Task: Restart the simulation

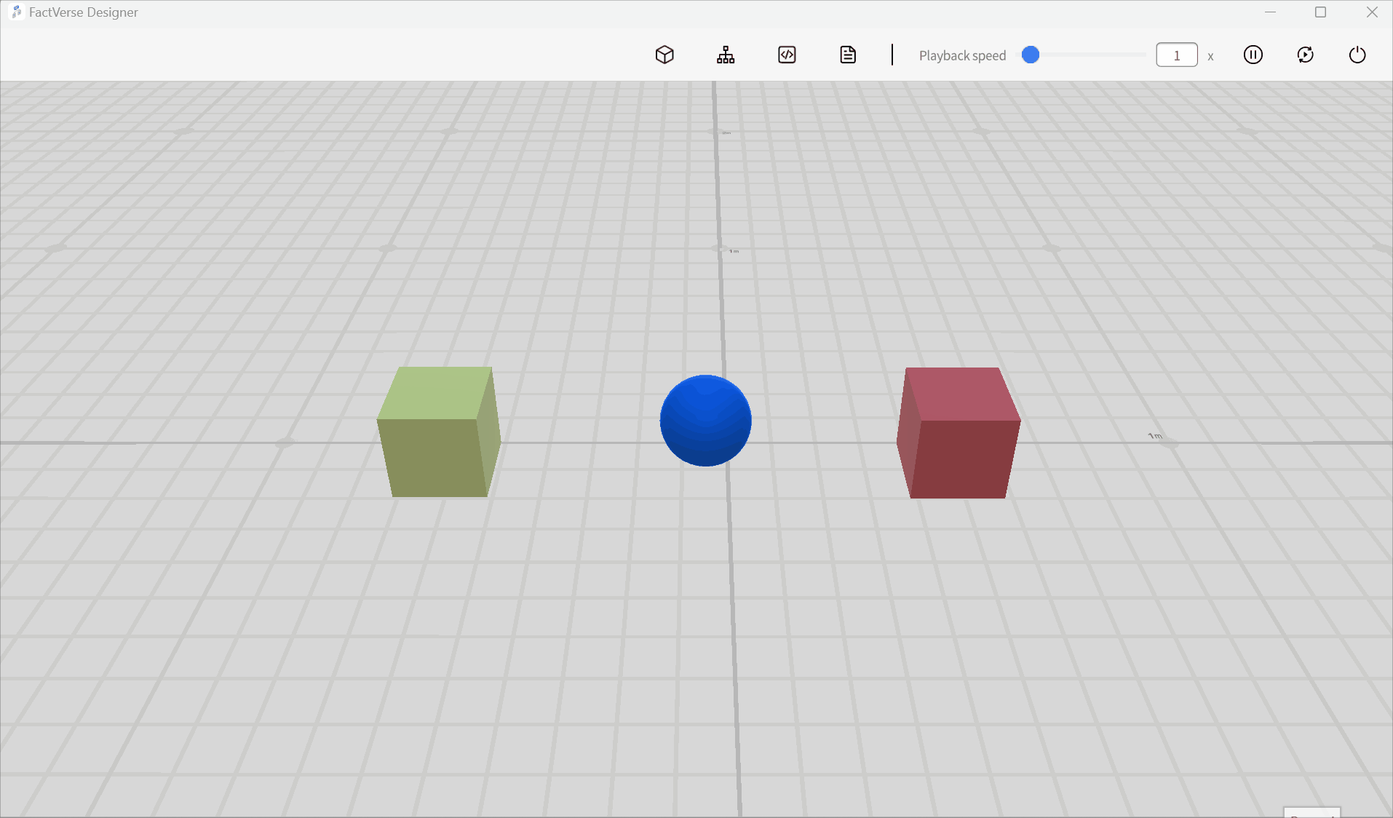Action: 1305,55
